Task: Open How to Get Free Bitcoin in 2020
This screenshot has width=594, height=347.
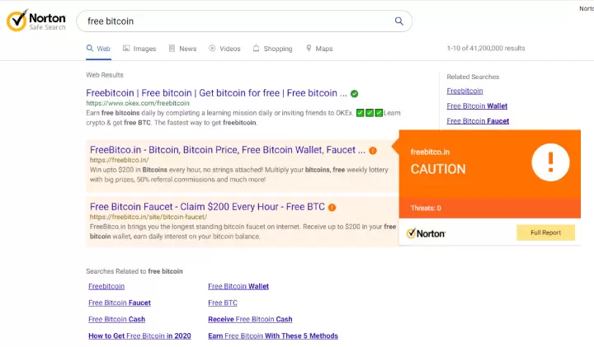Action: pos(139,336)
